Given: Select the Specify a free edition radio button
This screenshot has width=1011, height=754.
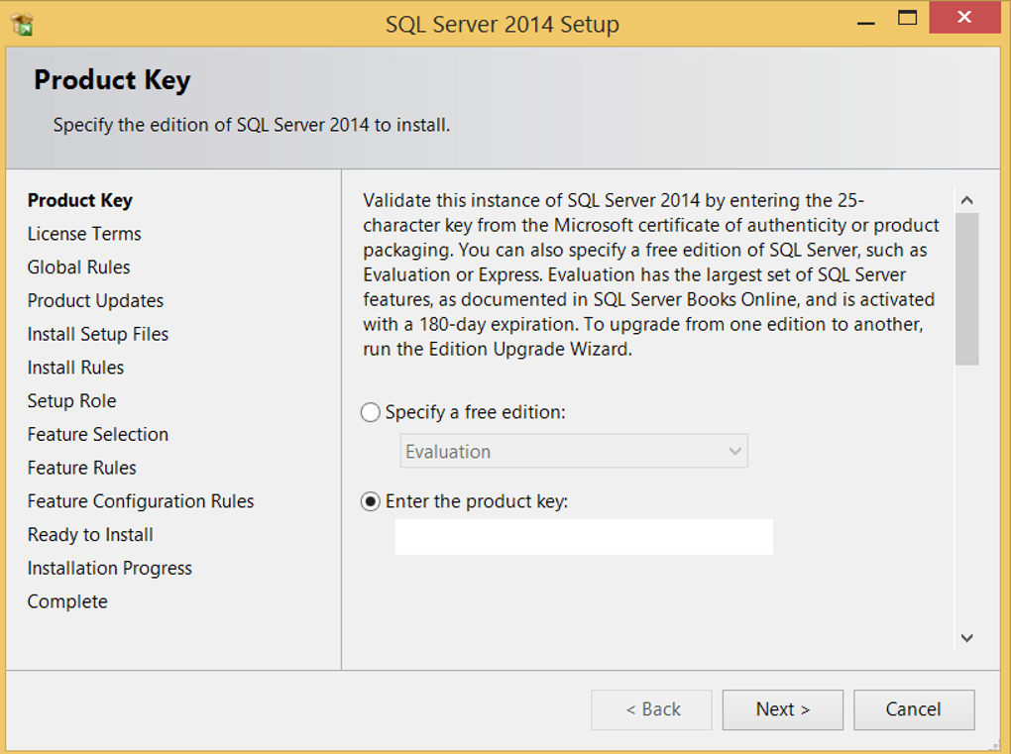Looking at the screenshot, I should pyautogui.click(x=370, y=412).
